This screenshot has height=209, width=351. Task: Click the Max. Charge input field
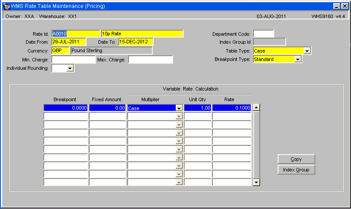click(x=151, y=60)
